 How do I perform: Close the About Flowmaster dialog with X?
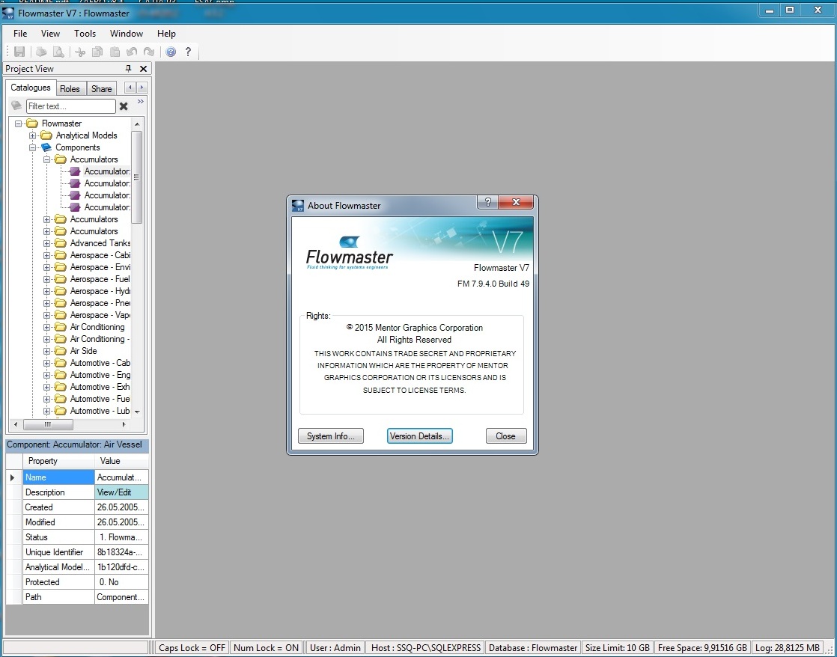[x=516, y=202]
